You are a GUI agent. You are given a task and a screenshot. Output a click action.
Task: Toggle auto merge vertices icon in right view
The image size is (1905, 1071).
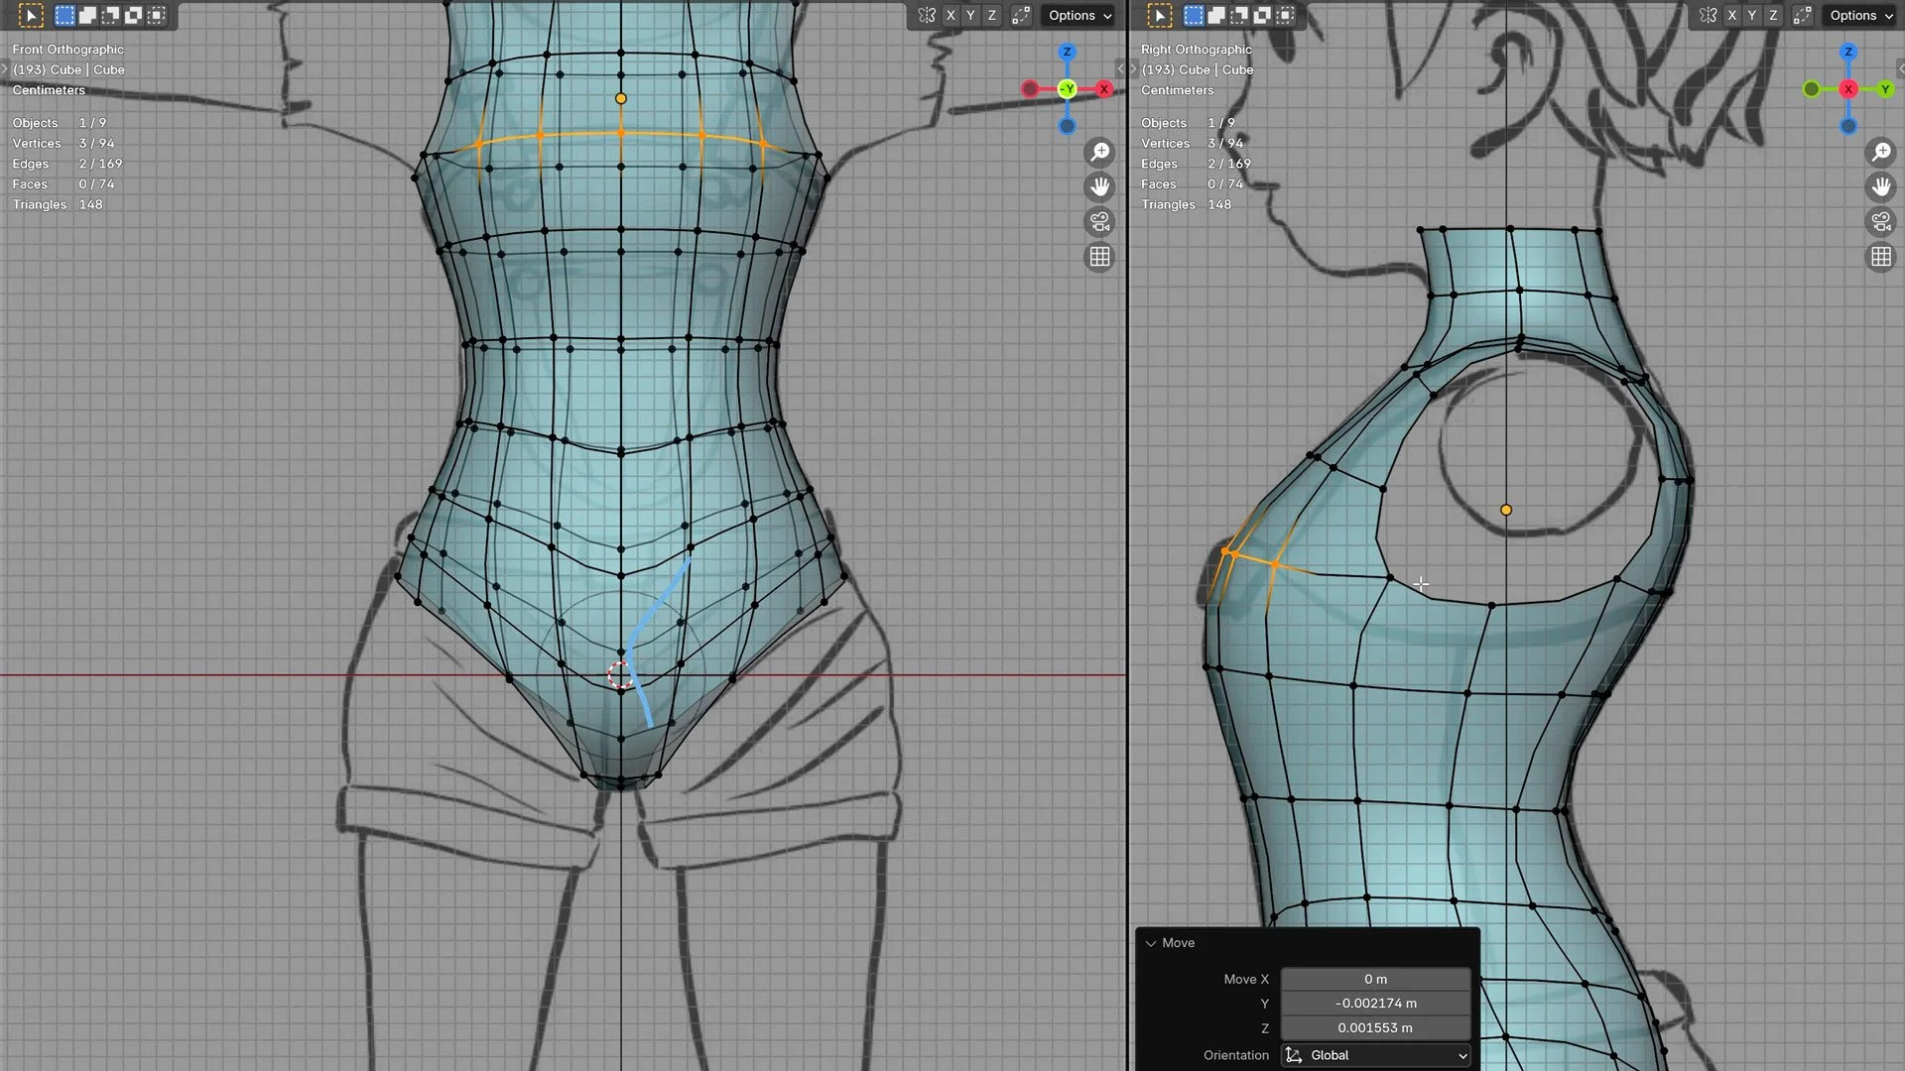(x=1802, y=15)
